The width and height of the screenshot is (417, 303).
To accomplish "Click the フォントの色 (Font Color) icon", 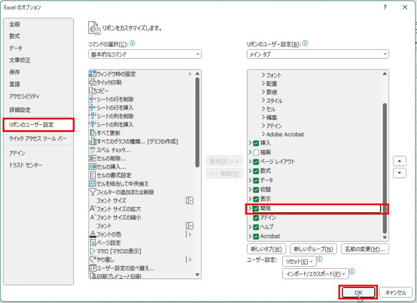I will click(x=92, y=234).
